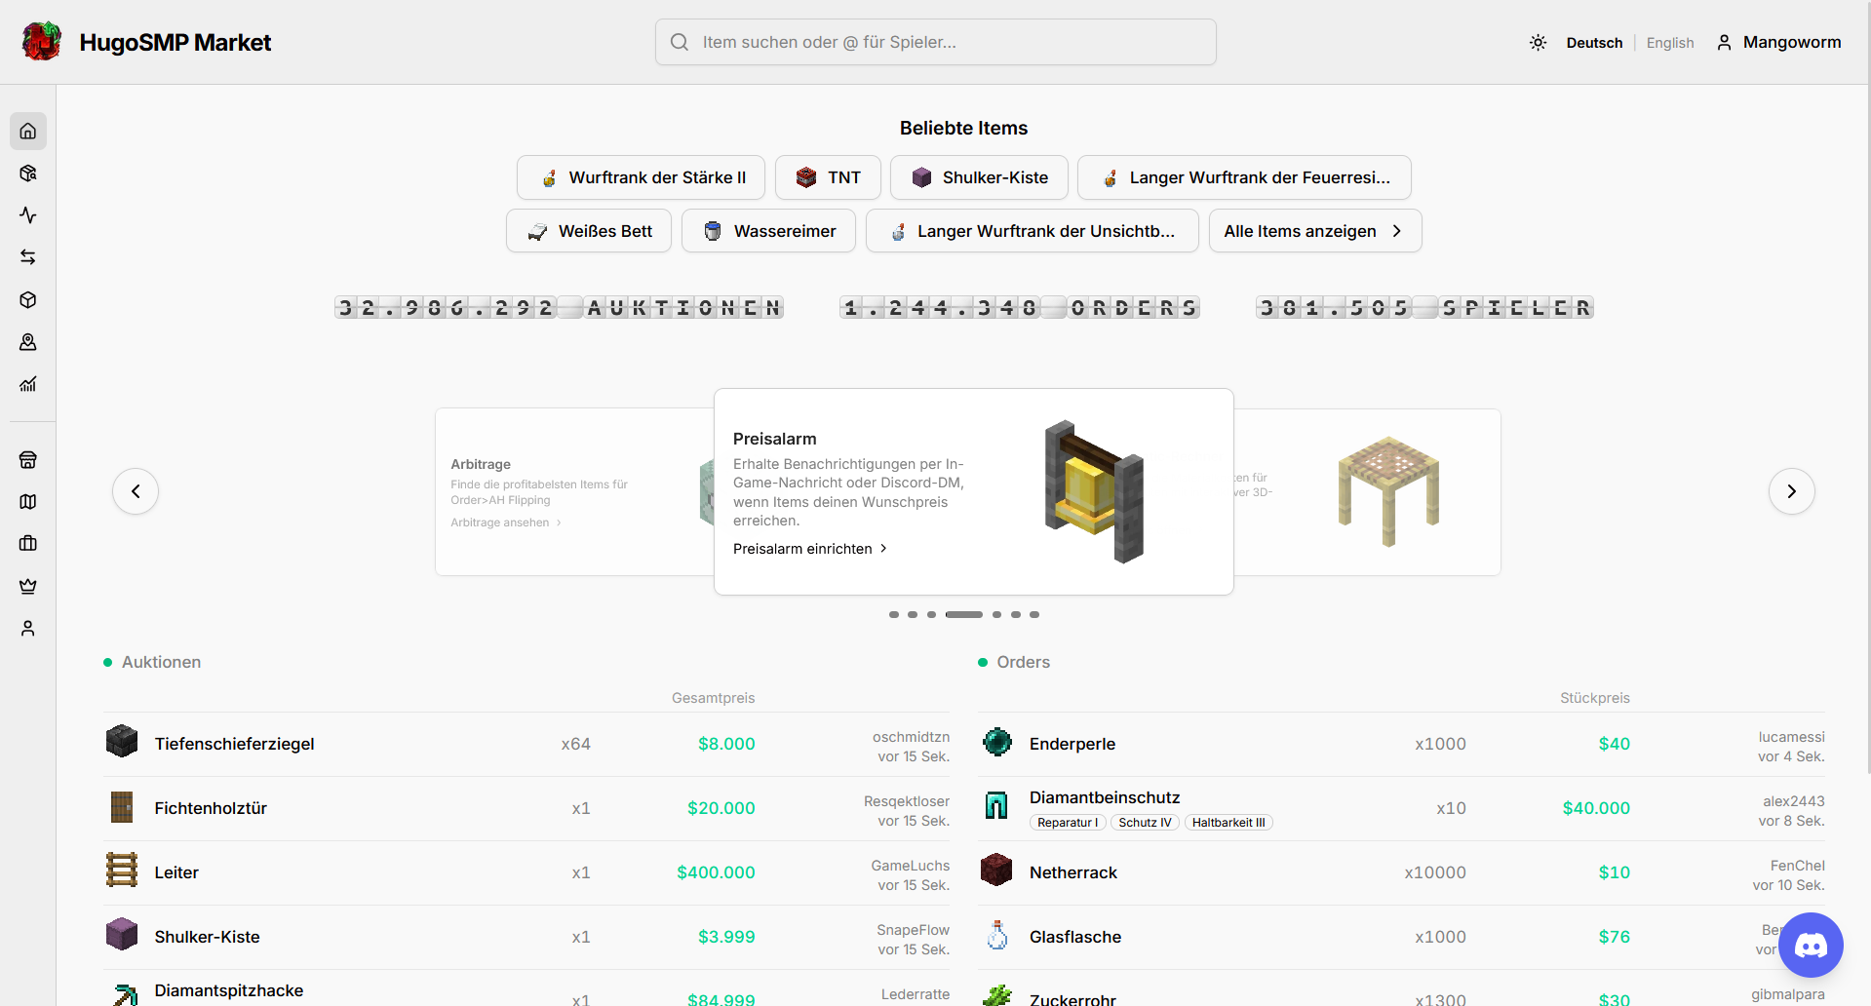
Task: Select the TNT popular item chip
Action: pos(828,177)
